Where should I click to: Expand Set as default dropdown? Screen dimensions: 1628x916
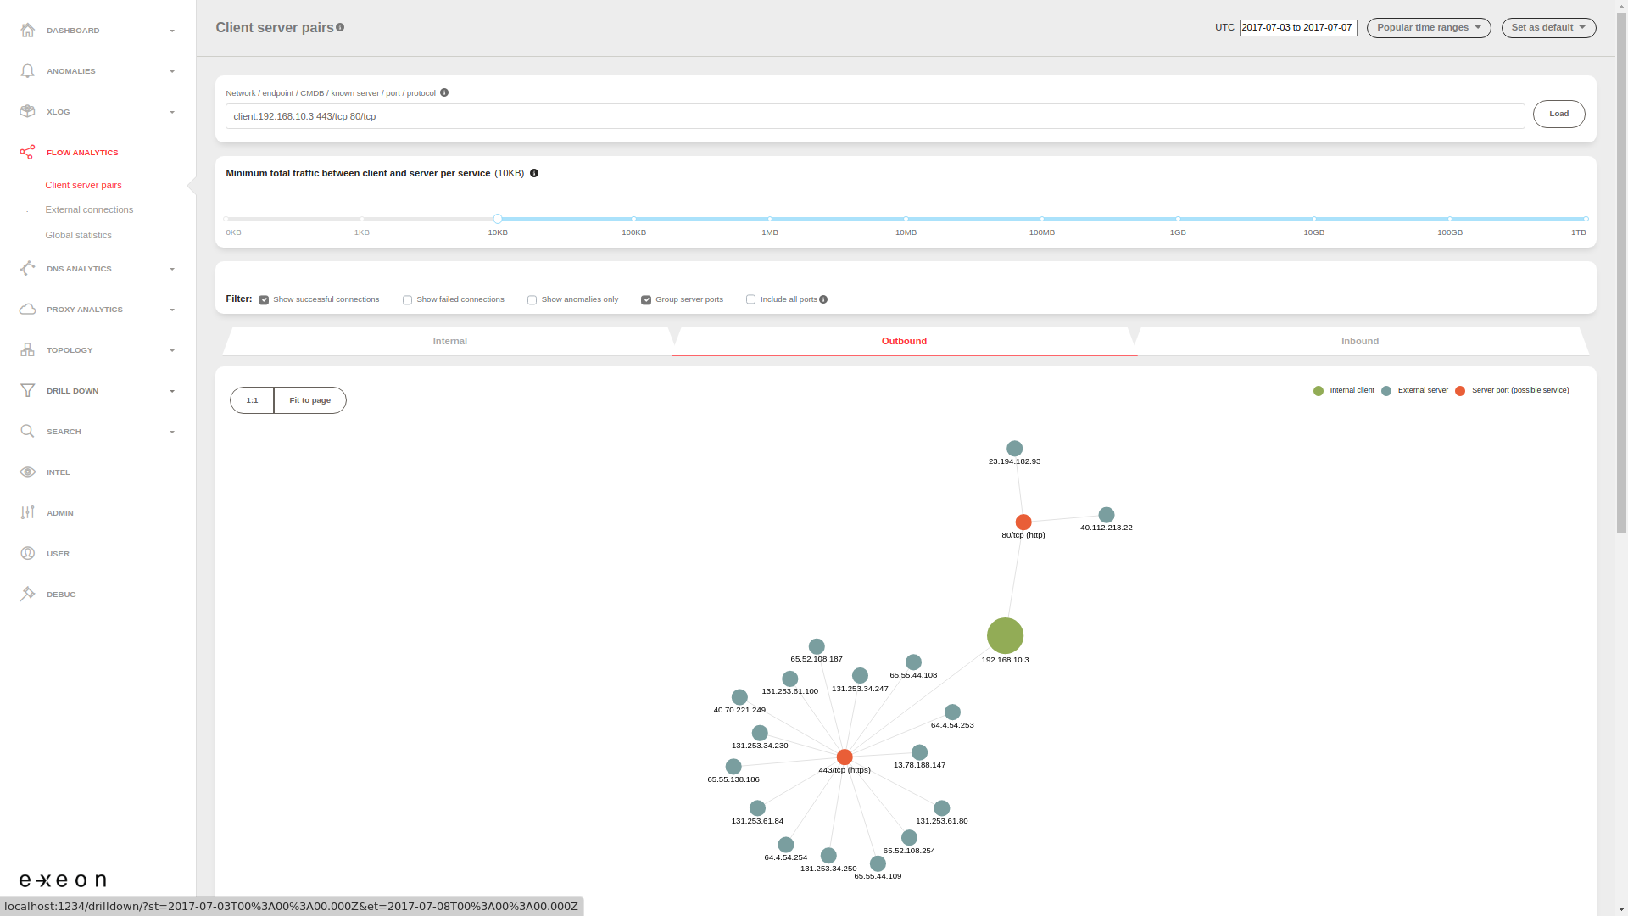(x=1548, y=28)
